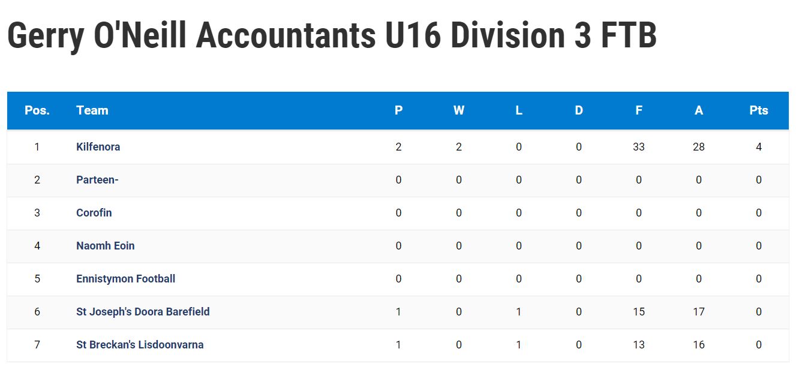Click the D (draws) column header
Image resolution: width=796 pixels, height=379 pixels.
tap(579, 110)
